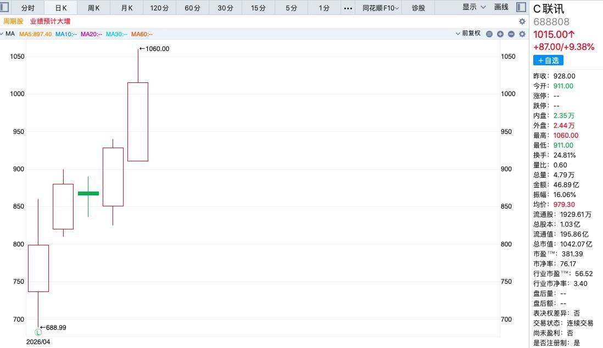Switch to the 分时 tab
The width and height of the screenshot is (603, 348).
point(27,8)
